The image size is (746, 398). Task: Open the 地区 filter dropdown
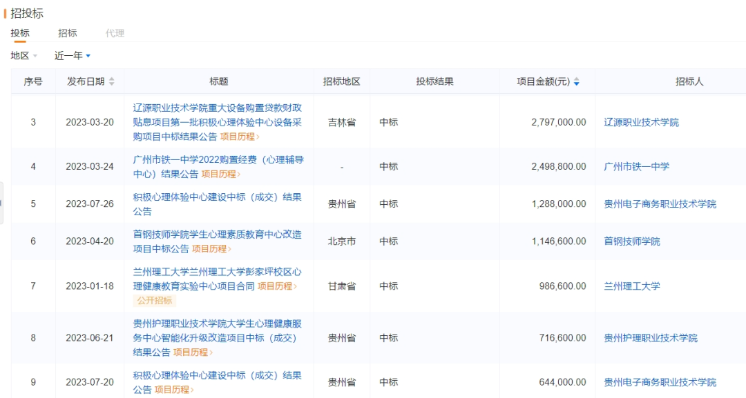coord(23,56)
